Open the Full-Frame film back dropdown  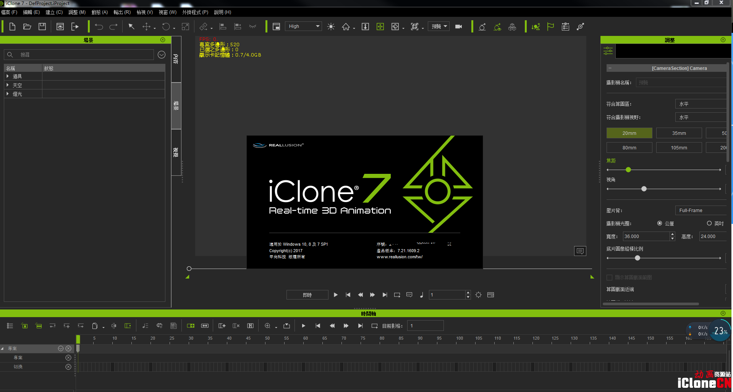tap(701, 211)
